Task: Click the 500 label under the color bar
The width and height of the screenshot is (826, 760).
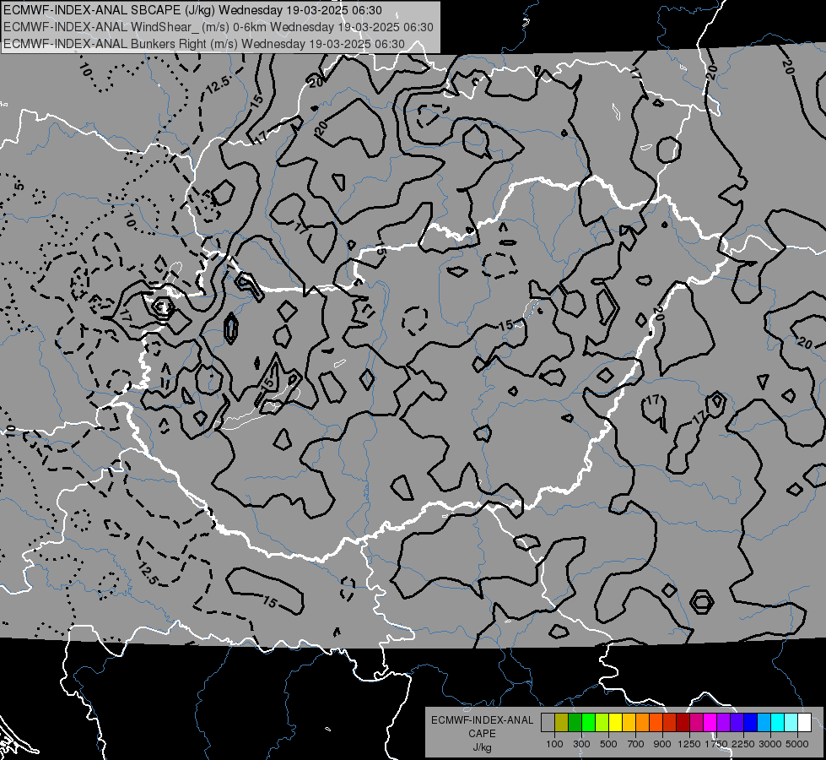Action: pyautogui.click(x=608, y=744)
